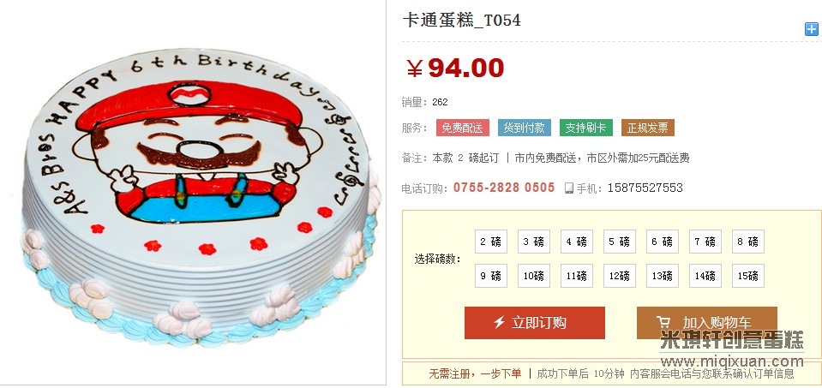The image size is (822, 388).
Task: Select the 3 磅 weight option
Action: point(534,242)
